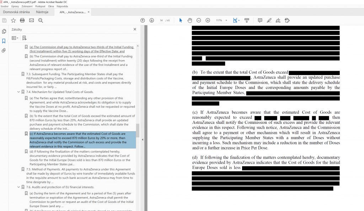Click paragraph (c) text in document
The width and height of the screenshot is (364, 211).
[x=266, y=130]
